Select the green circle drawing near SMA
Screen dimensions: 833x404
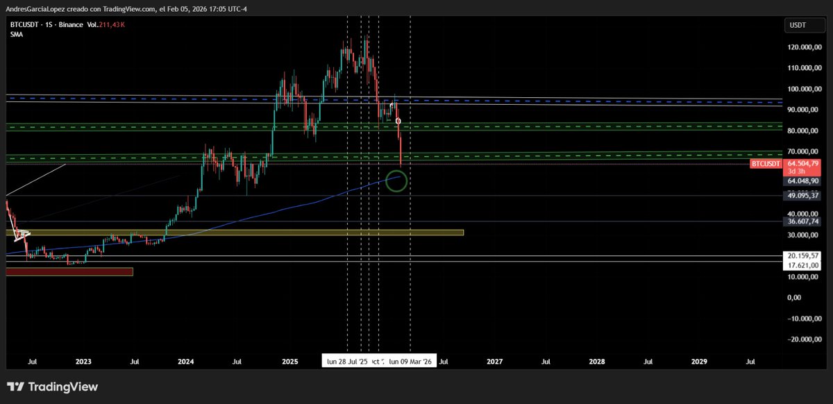pyautogui.click(x=396, y=180)
